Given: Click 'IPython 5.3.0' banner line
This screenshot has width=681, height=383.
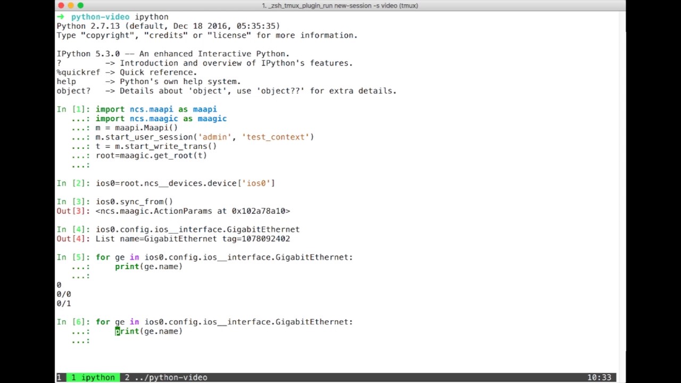Looking at the screenshot, I should pos(173,54).
